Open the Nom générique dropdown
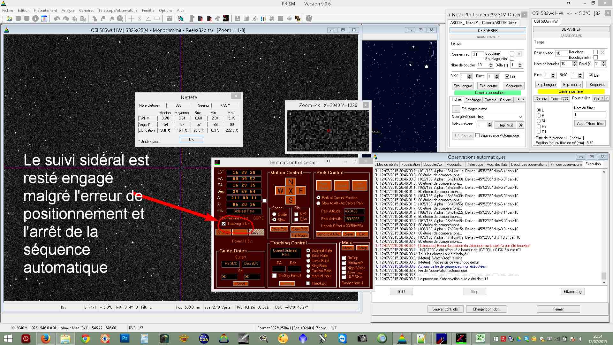613x345 pixels. click(520, 117)
